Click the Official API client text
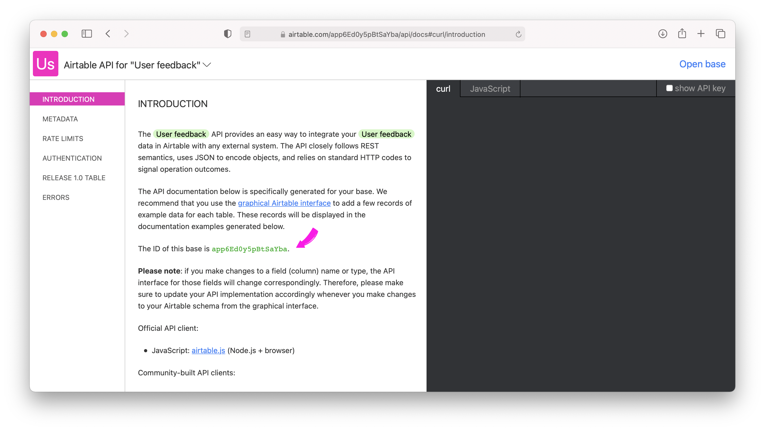This screenshot has width=765, height=431. 168,328
